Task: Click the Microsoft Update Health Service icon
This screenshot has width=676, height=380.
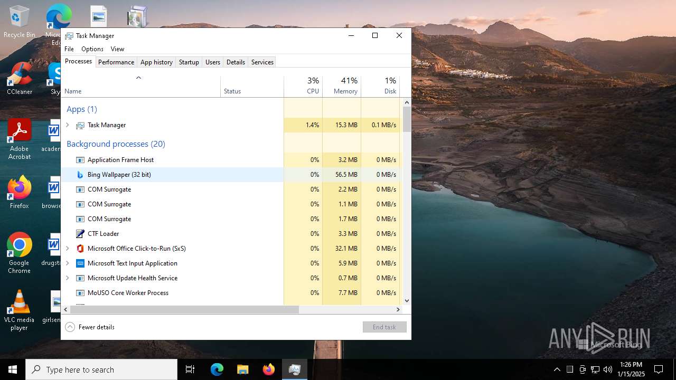Action: coord(80,278)
